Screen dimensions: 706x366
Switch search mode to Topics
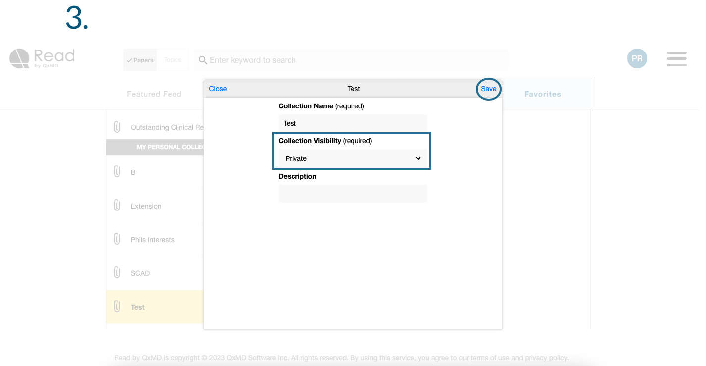click(173, 60)
